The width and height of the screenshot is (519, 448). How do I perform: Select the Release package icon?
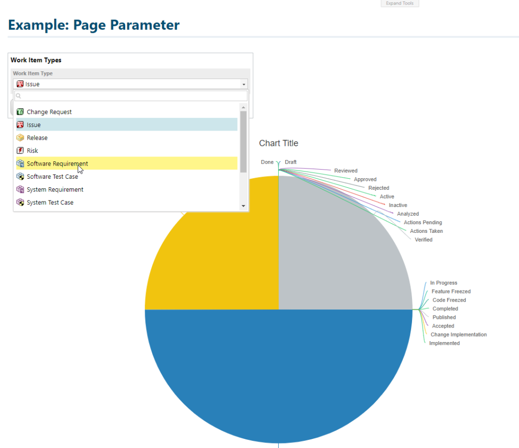[21, 137]
